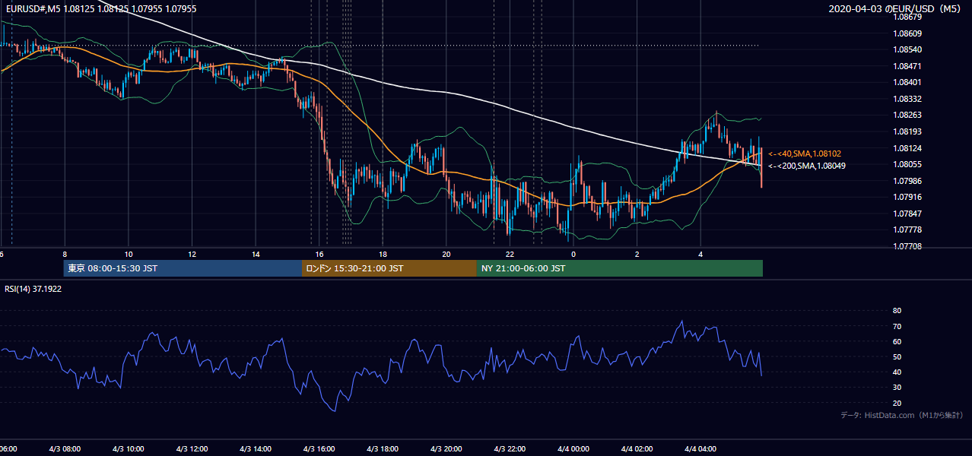Click price axis value 1.08263

(x=907, y=116)
